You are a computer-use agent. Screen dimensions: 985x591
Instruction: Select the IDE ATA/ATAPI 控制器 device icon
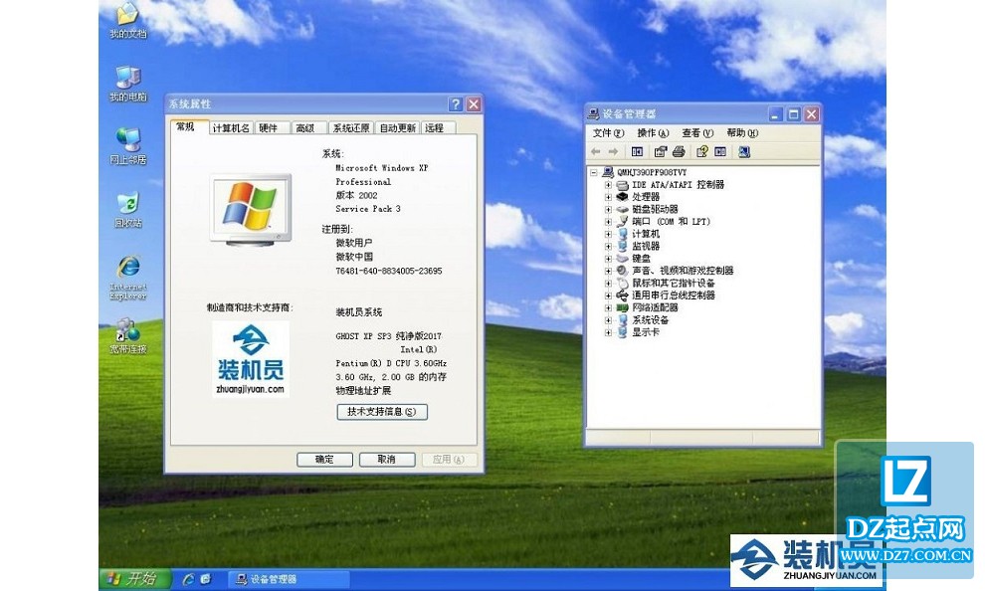pos(623,185)
